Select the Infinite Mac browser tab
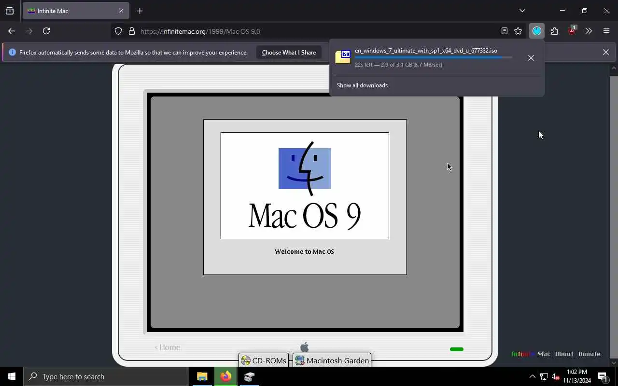The image size is (618, 386). (75, 11)
